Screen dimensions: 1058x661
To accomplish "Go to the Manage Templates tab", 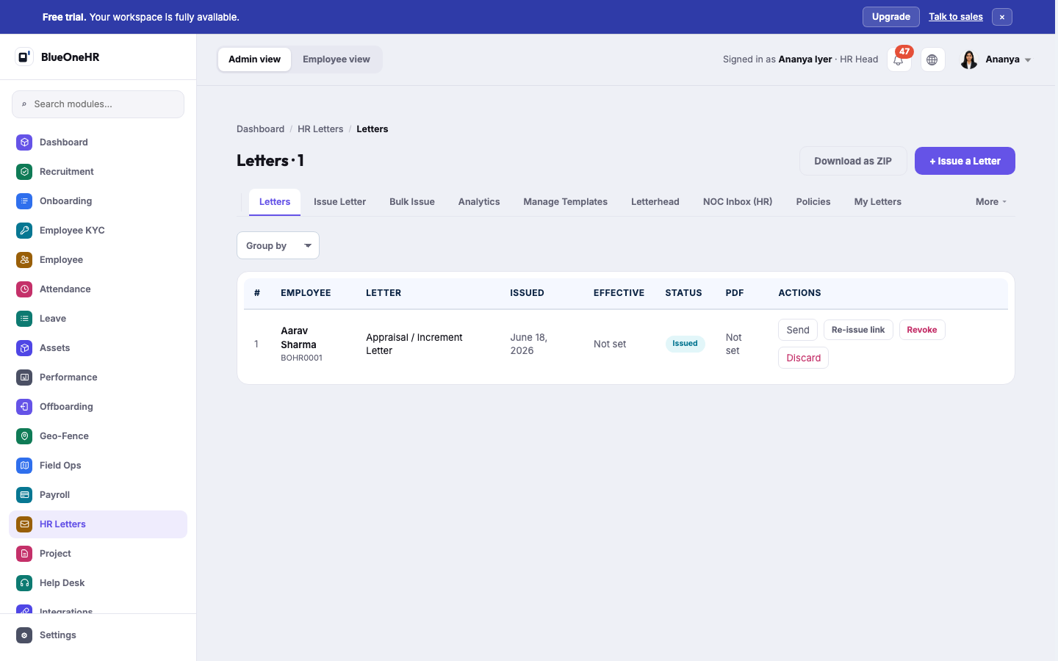I will (x=565, y=202).
